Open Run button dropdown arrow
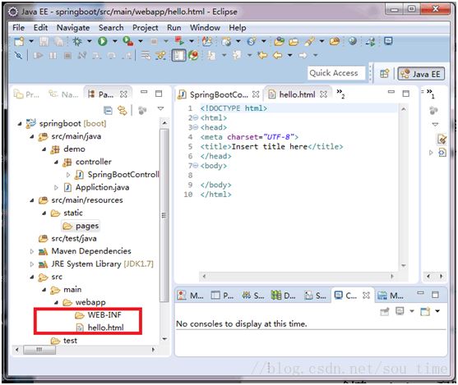 click(x=115, y=41)
